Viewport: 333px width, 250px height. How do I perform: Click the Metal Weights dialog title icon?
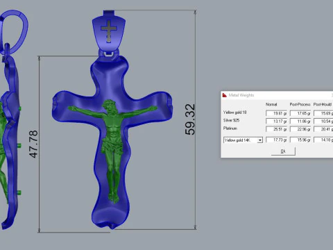(x=224, y=95)
